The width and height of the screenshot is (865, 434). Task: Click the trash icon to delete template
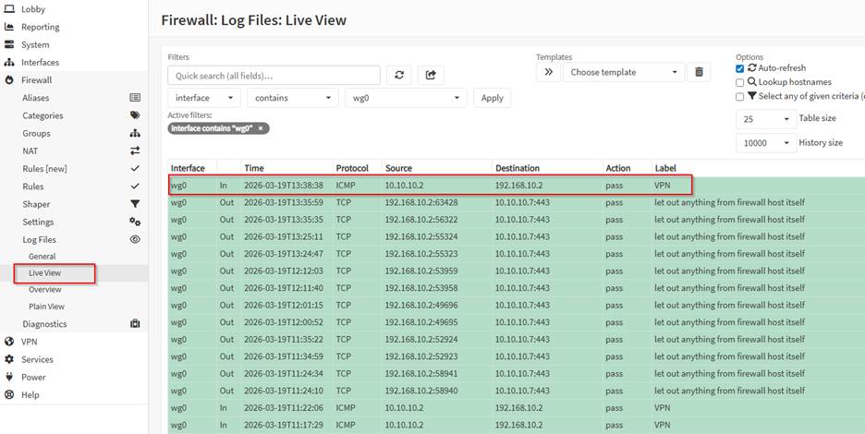(x=700, y=72)
